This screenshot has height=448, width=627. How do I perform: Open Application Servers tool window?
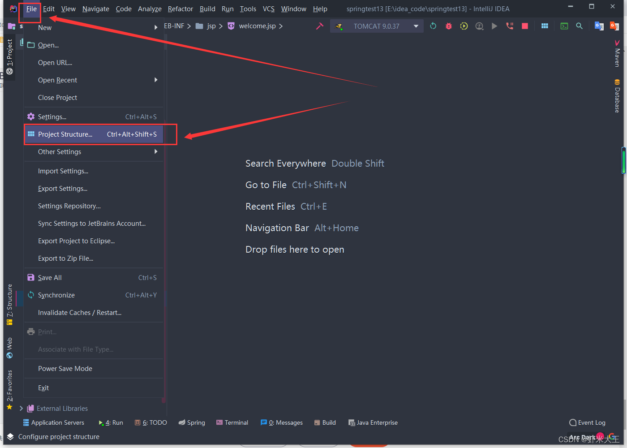[54, 422]
